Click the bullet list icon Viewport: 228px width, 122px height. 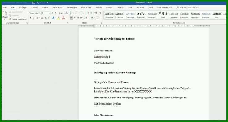click(x=71, y=13)
